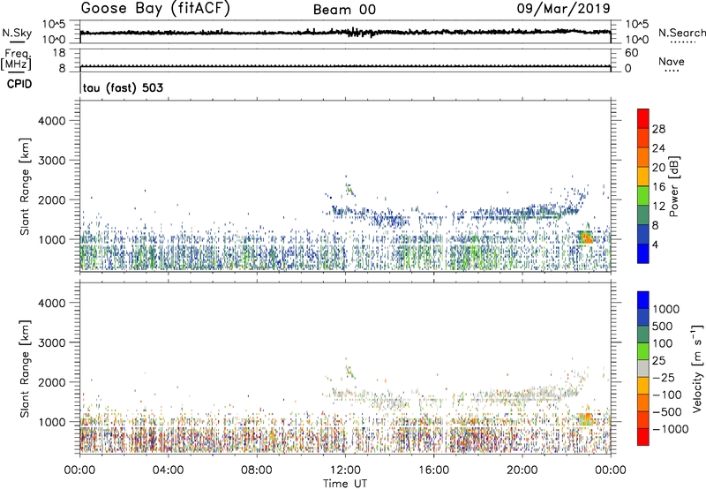Click the "08:00" time tick label
The image size is (706, 489).
[256, 470]
